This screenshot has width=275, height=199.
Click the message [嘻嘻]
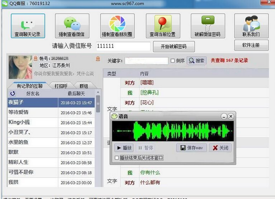coord(147,83)
